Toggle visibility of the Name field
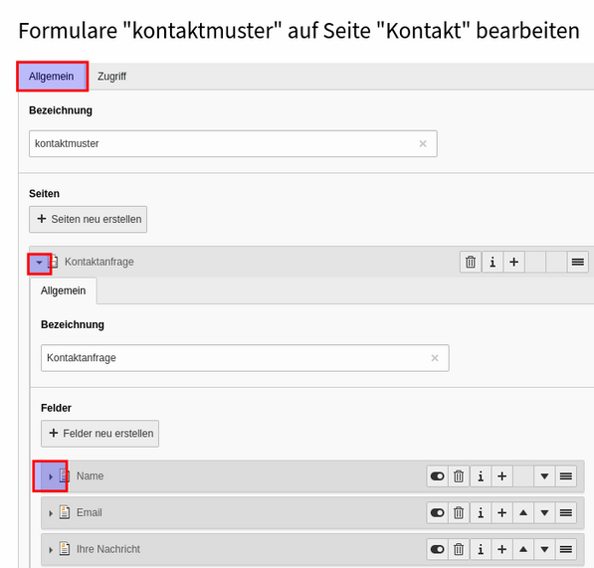 (x=437, y=475)
